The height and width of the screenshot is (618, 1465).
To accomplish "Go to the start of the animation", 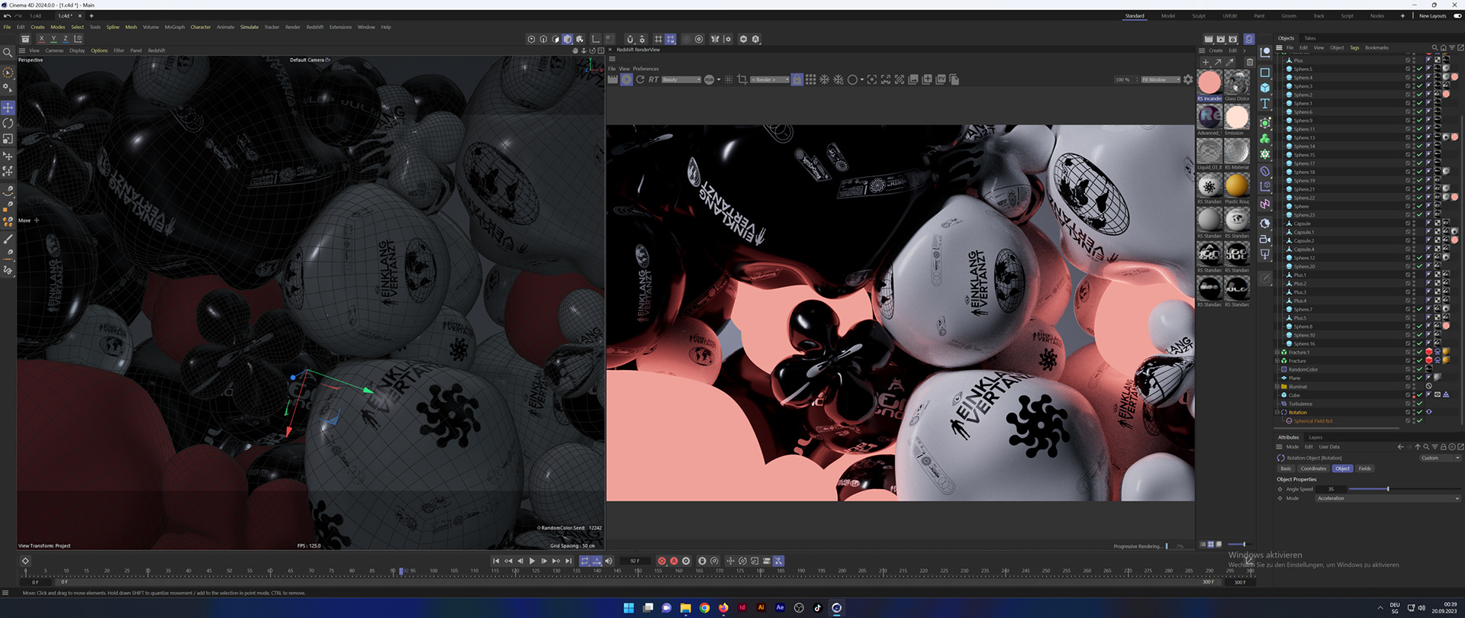I will [496, 561].
